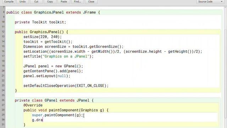This screenshot has width=227, height=128.
Task: Click the 'GraphicsJPanel' class name on line 8
Action: click(x=49, y=12)
